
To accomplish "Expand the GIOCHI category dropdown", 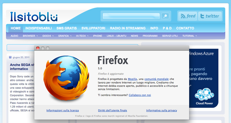I will coord(48,36).
